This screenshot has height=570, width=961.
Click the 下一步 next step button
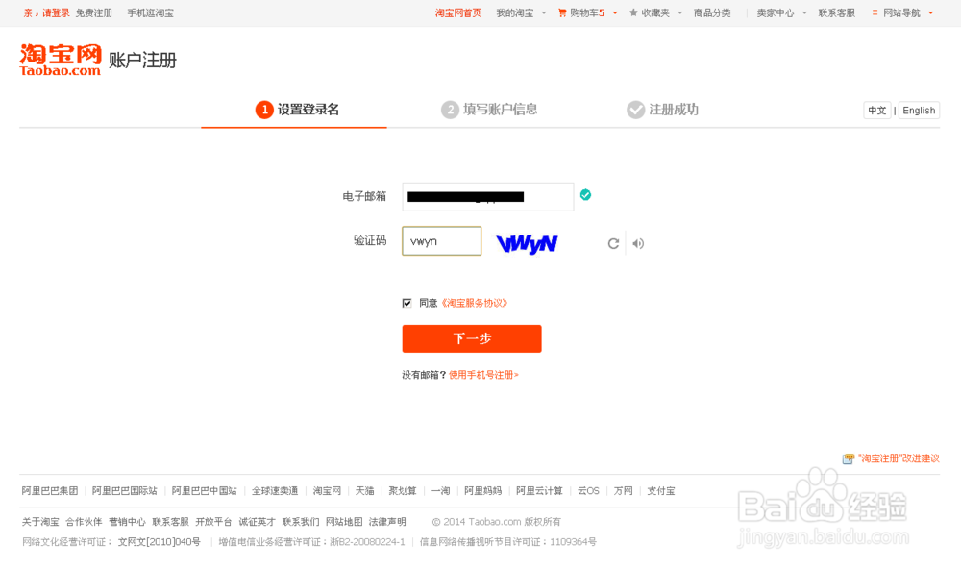pos(471,338)
